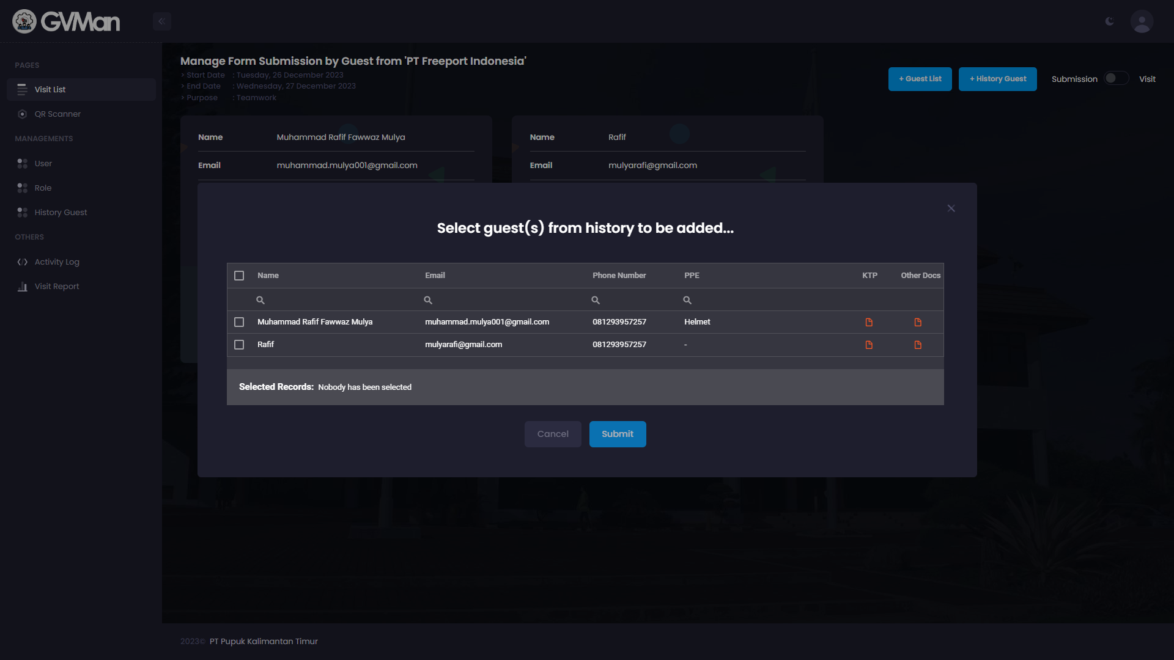The height and width of the screenshot is (660, 1174).
Task: Click the QR Scanner sidebar icon
Action: 23,114
